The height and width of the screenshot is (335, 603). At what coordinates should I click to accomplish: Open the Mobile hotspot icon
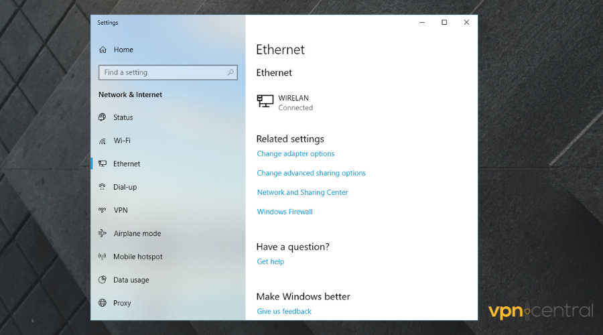103,257
